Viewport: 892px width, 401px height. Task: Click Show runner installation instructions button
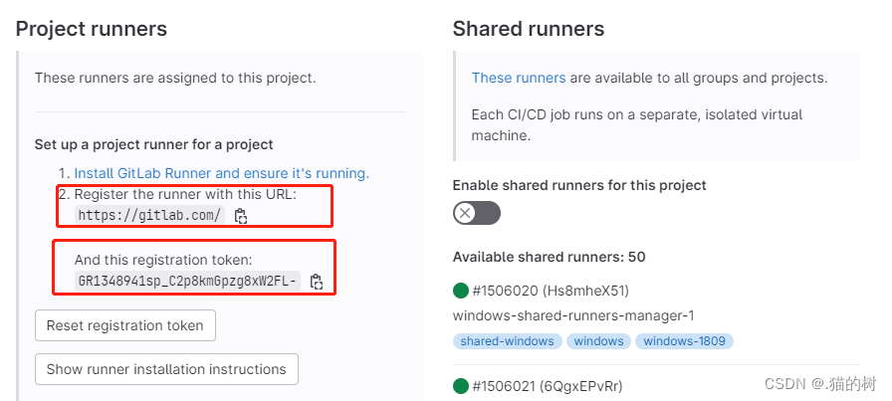pos(166,369)
